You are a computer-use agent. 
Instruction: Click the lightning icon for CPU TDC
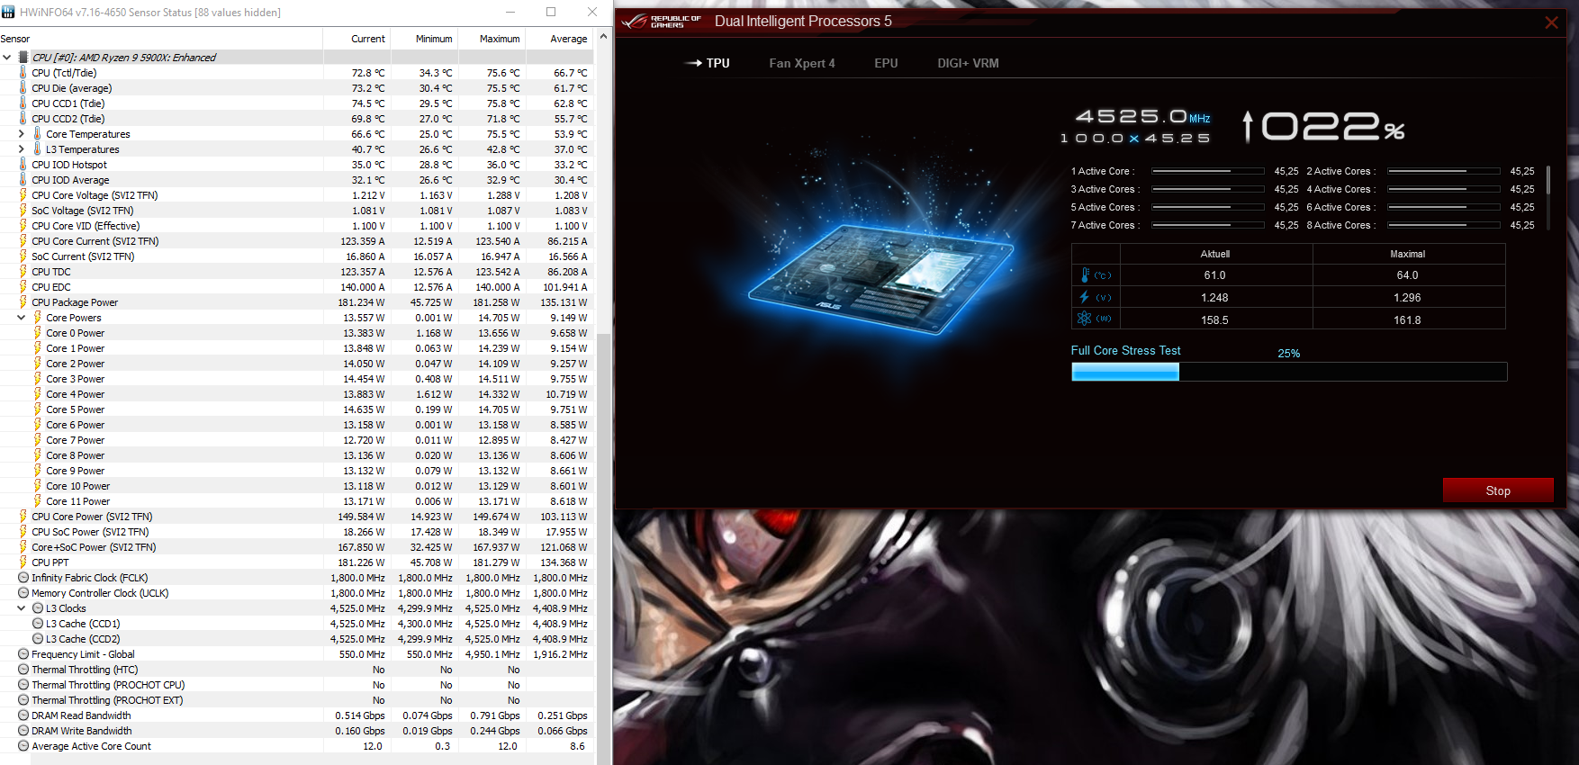pyautogui.click(x=23, y=271)
